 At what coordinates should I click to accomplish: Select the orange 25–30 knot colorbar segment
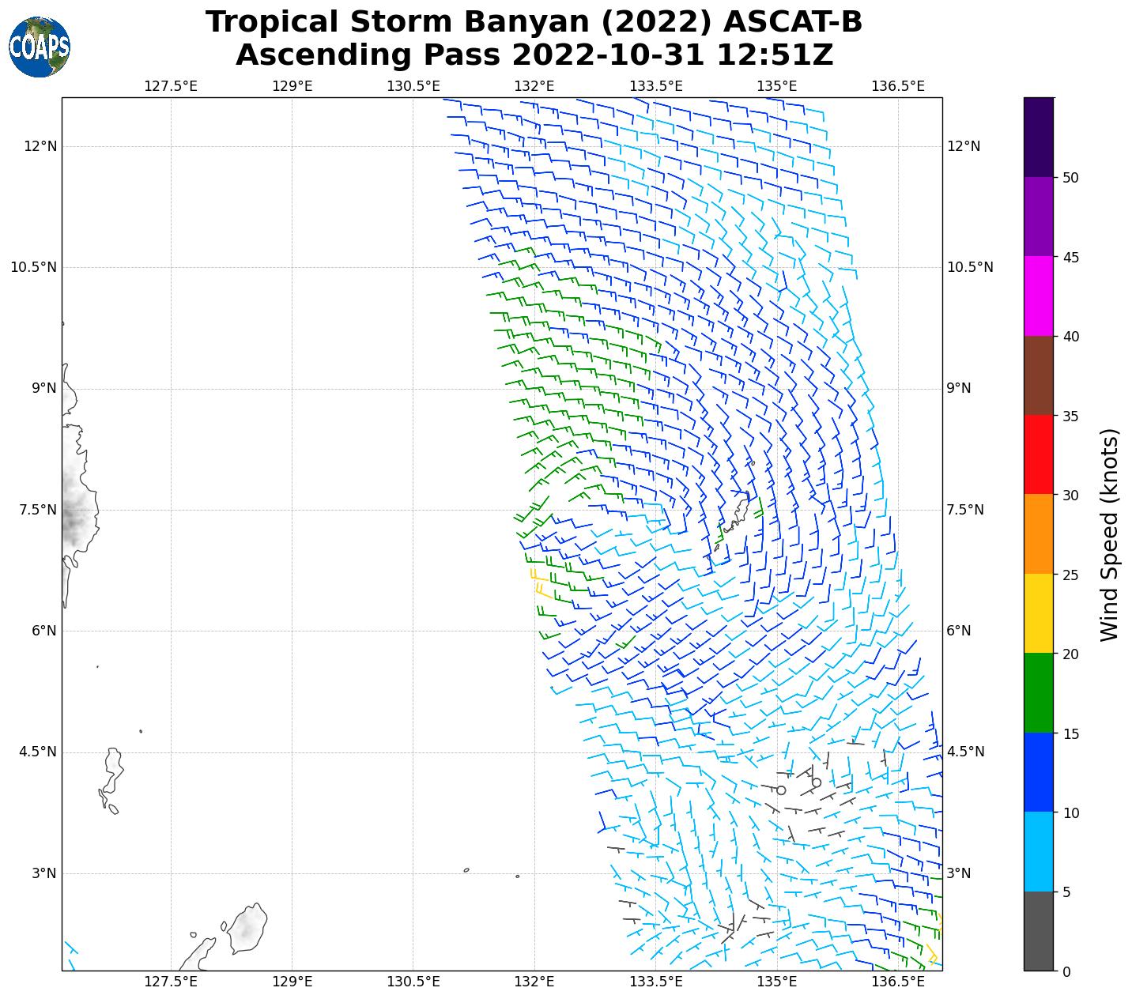tap(1038, 533)
